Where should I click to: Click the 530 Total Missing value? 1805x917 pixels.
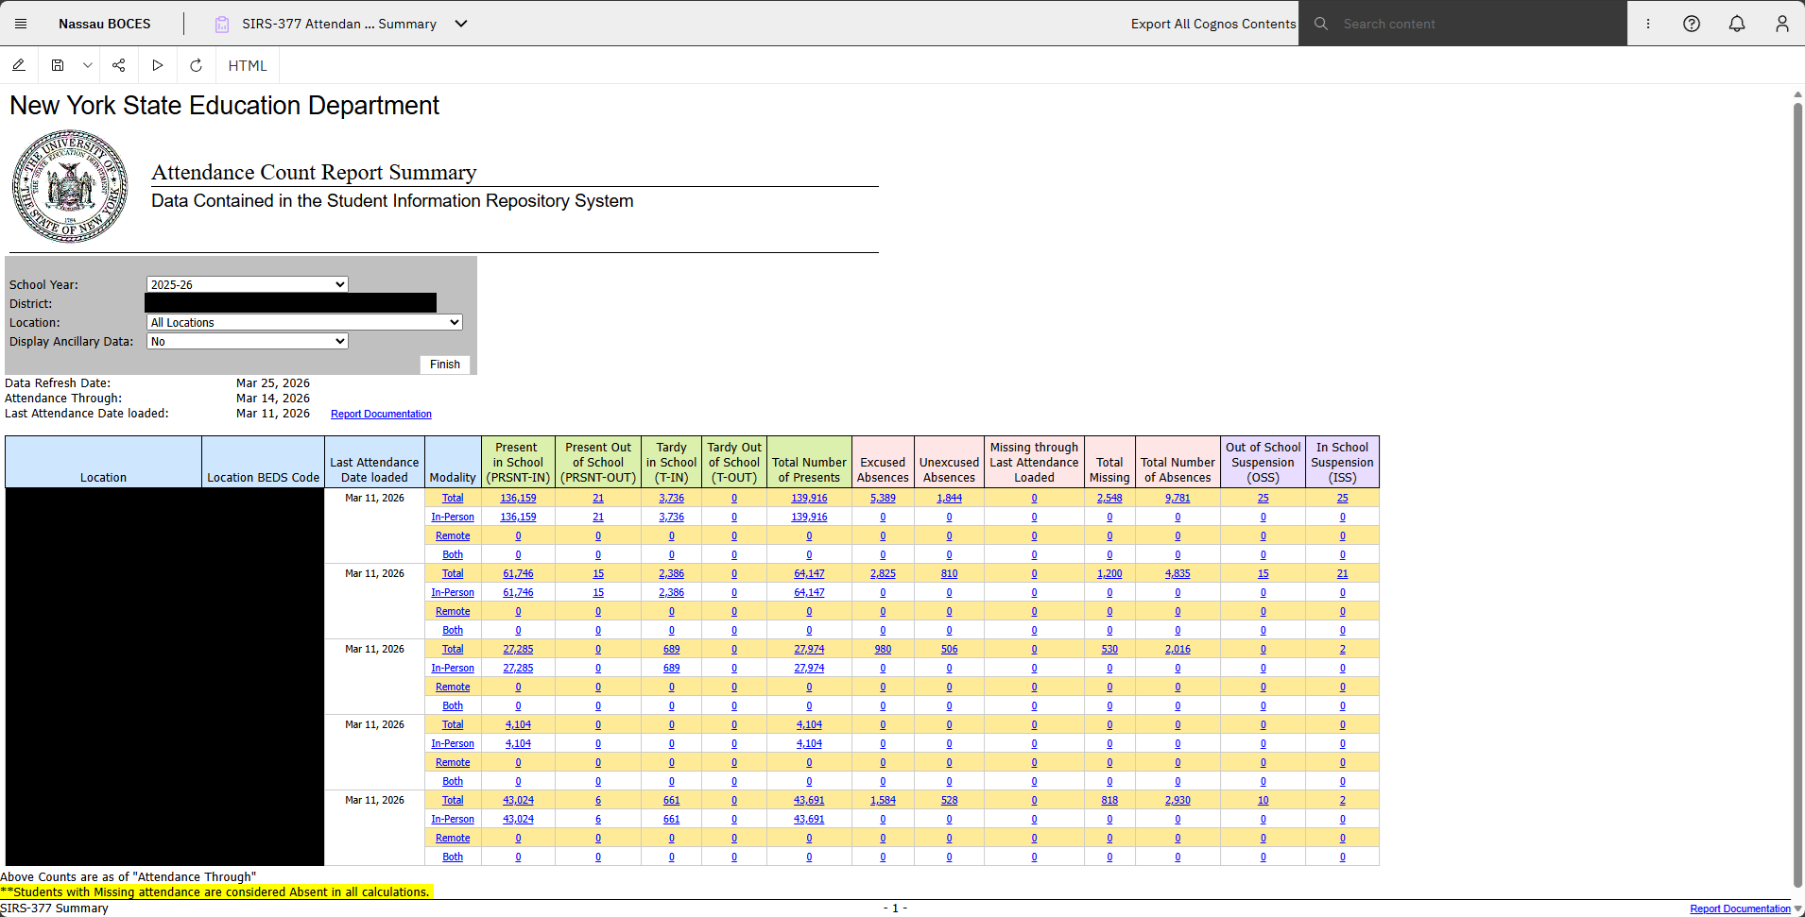1109,649
